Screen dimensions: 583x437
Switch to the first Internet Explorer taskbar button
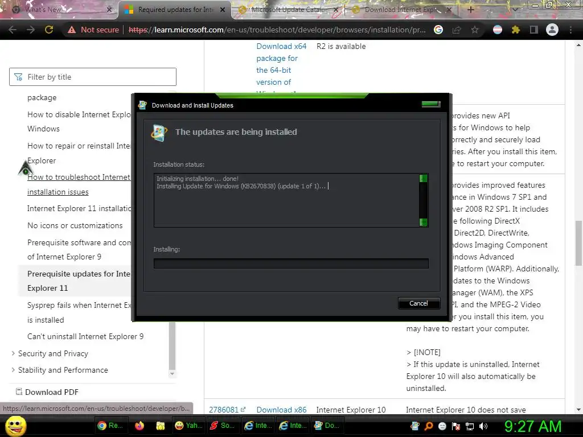258,426
